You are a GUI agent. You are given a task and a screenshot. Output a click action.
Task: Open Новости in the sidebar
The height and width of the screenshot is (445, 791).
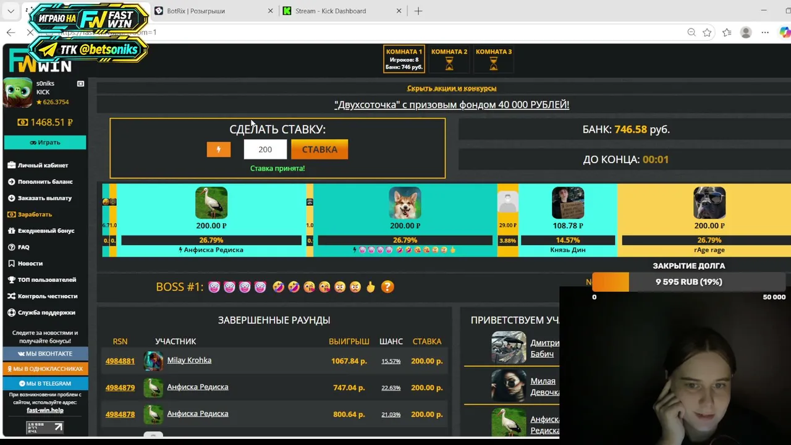[x=25, y=263]
